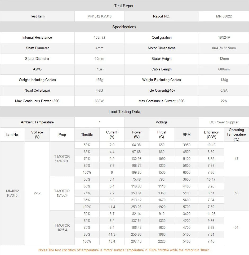Select the No.of Cells 4-8S value
The width and height of the screenshot is (249, 255).
(99, 90)
